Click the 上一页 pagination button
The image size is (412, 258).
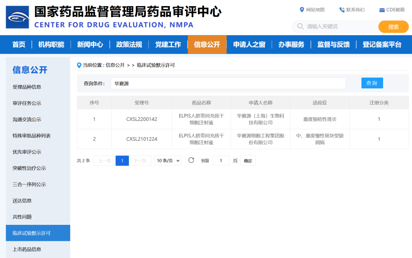click(x=105, y=160)
